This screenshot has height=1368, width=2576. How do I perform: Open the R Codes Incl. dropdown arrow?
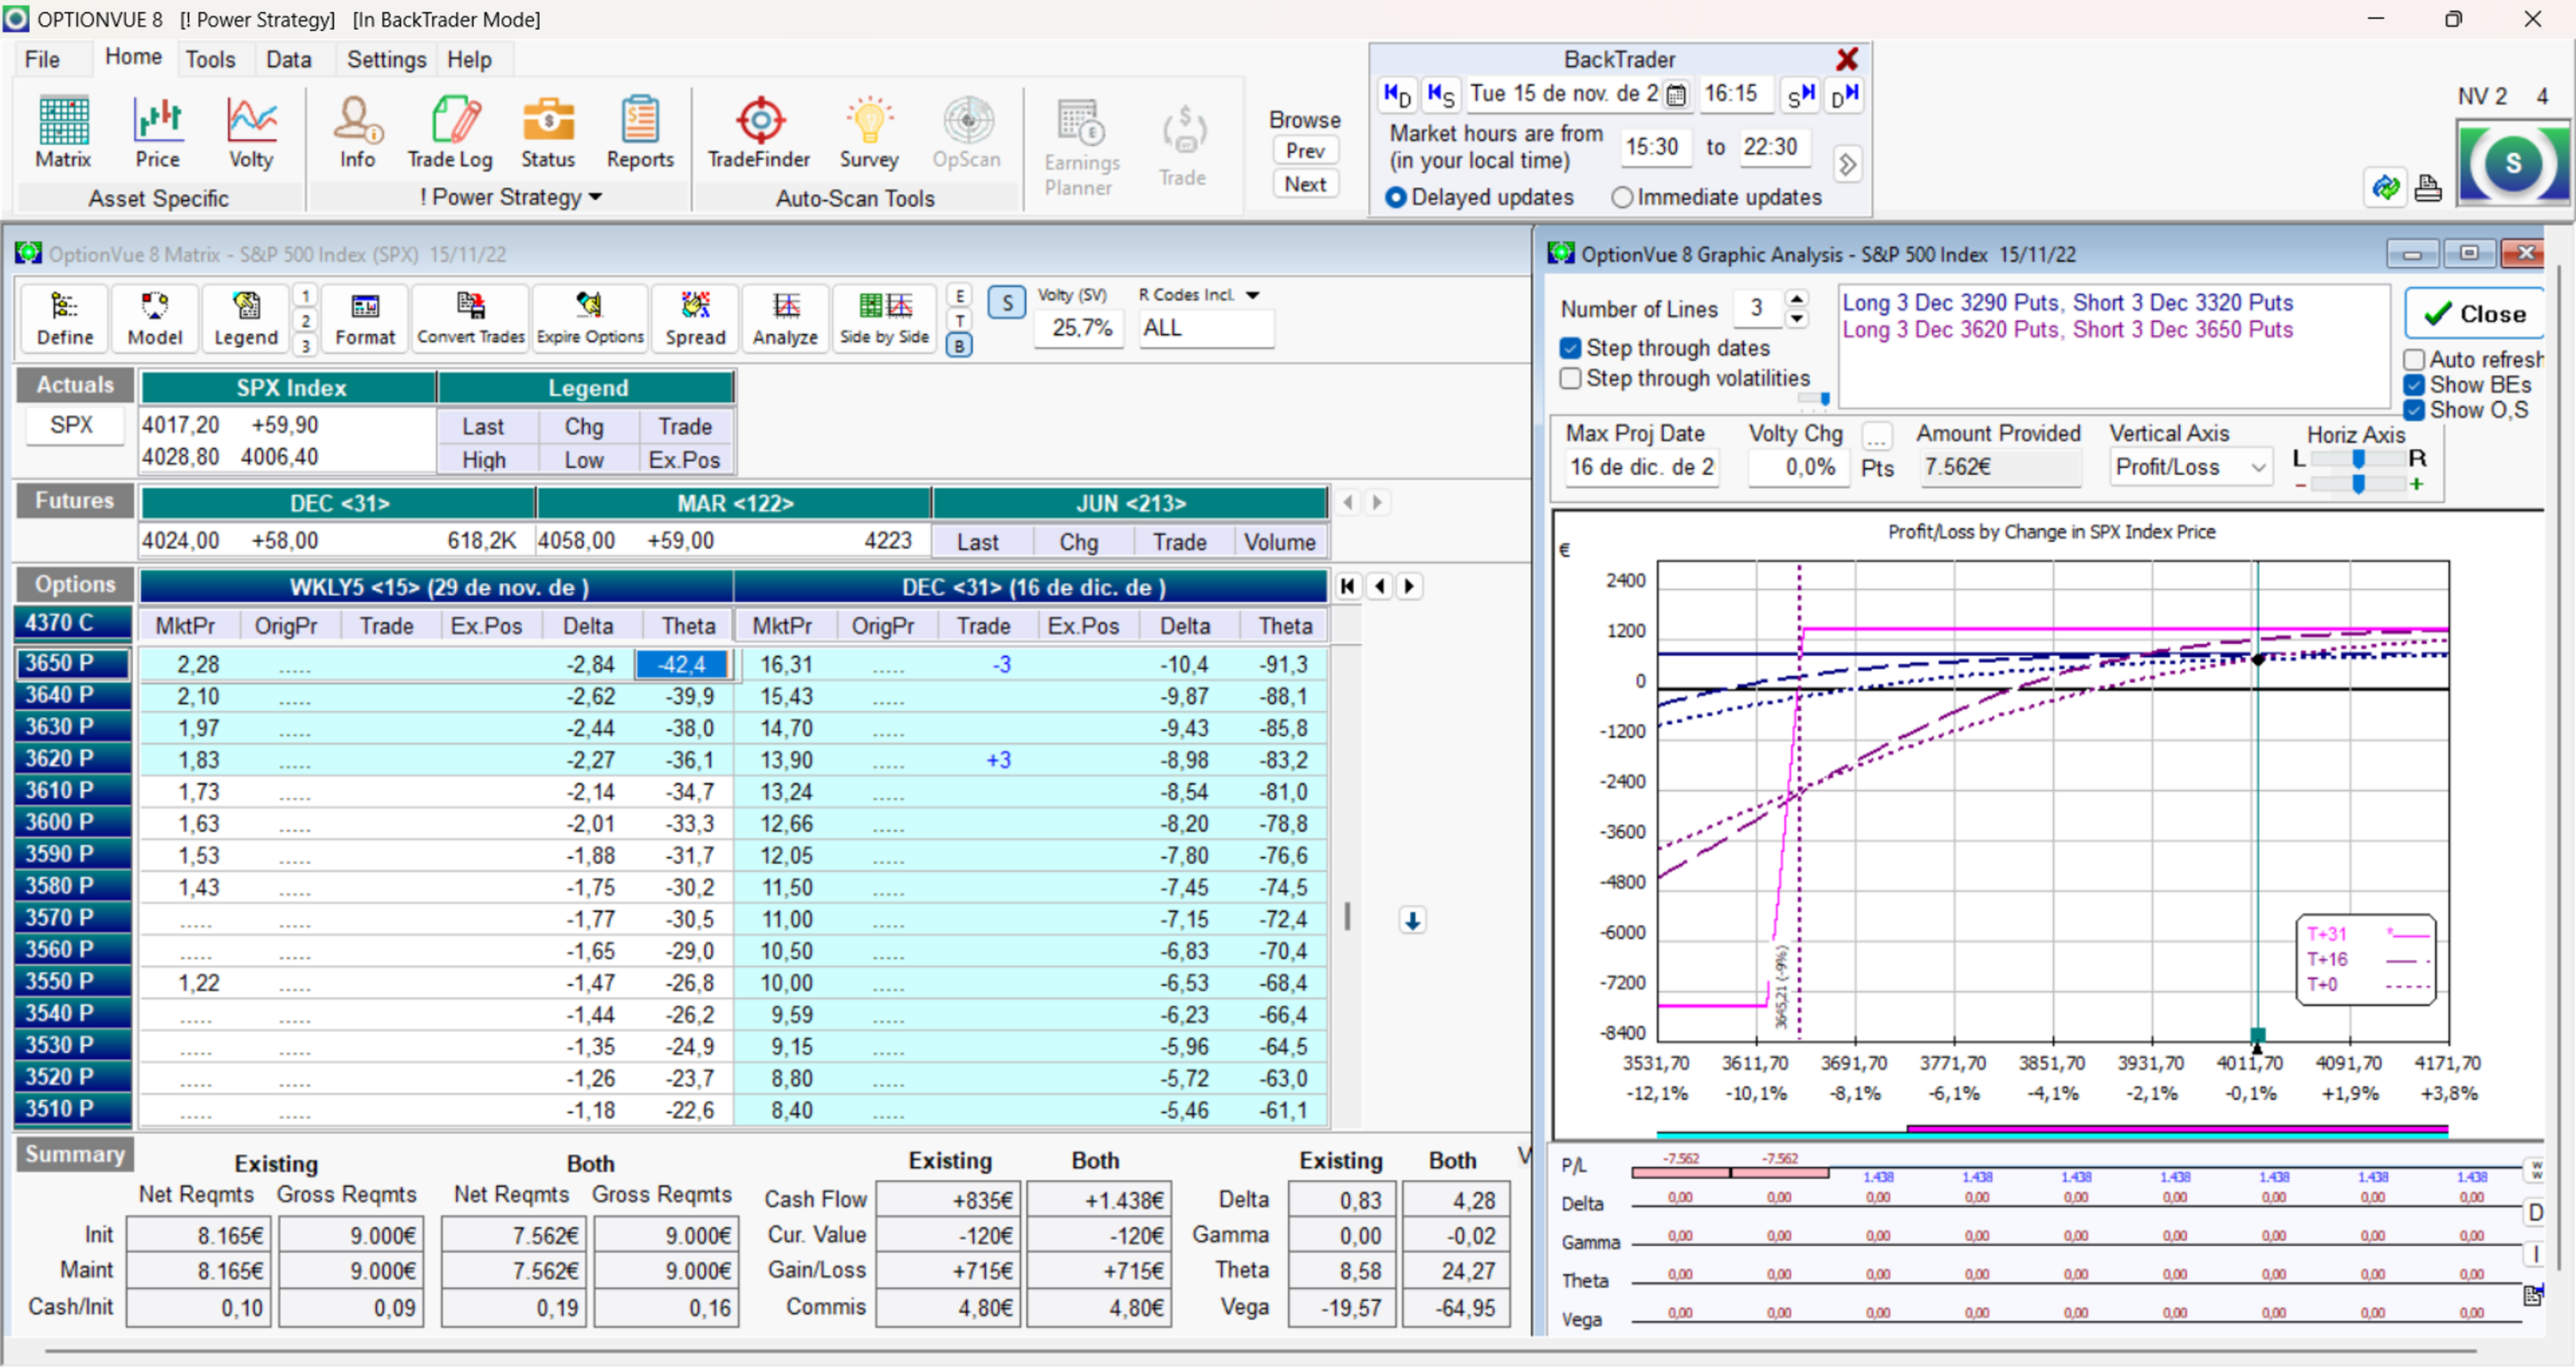1253,295
